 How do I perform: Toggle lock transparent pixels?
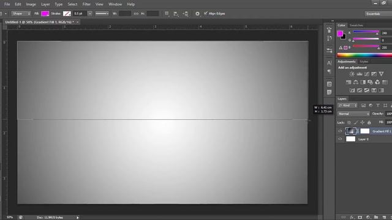click(349, 122)
